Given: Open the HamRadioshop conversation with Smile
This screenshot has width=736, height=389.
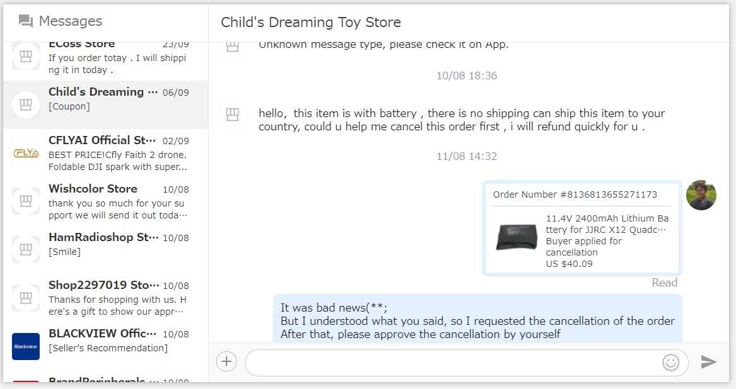Looking at the screenshot, I should tap(117, 245).
